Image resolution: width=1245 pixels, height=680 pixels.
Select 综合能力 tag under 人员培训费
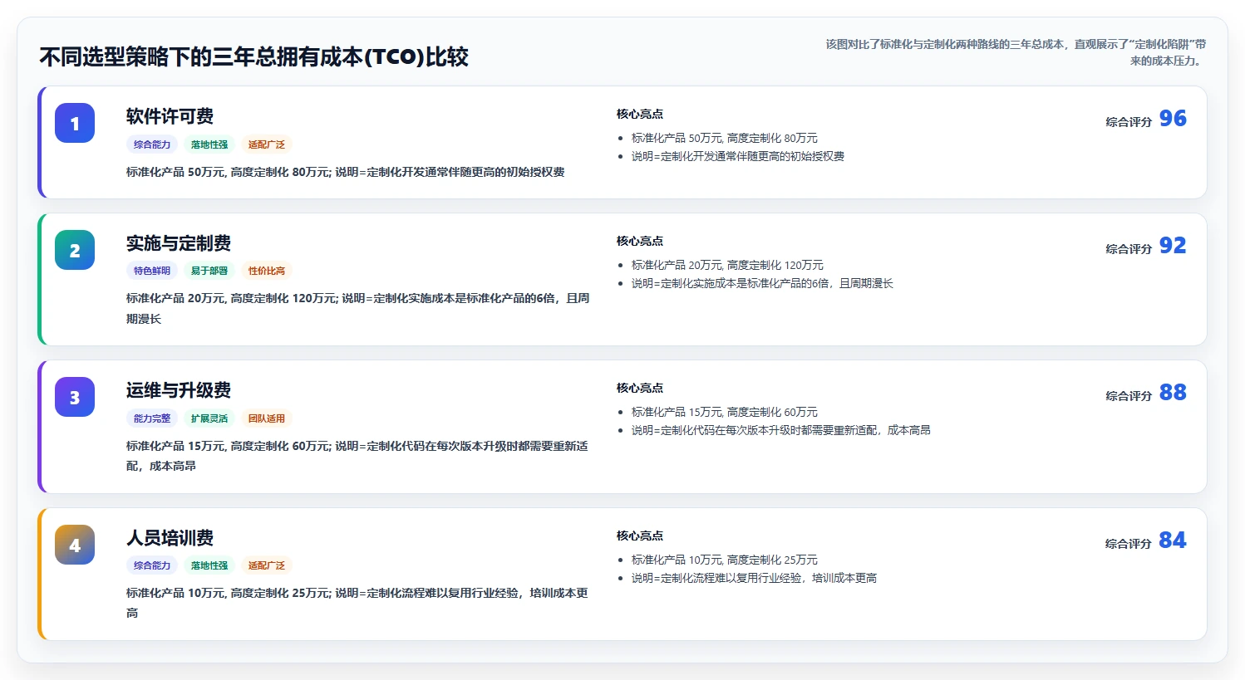(x=152, y=565)
